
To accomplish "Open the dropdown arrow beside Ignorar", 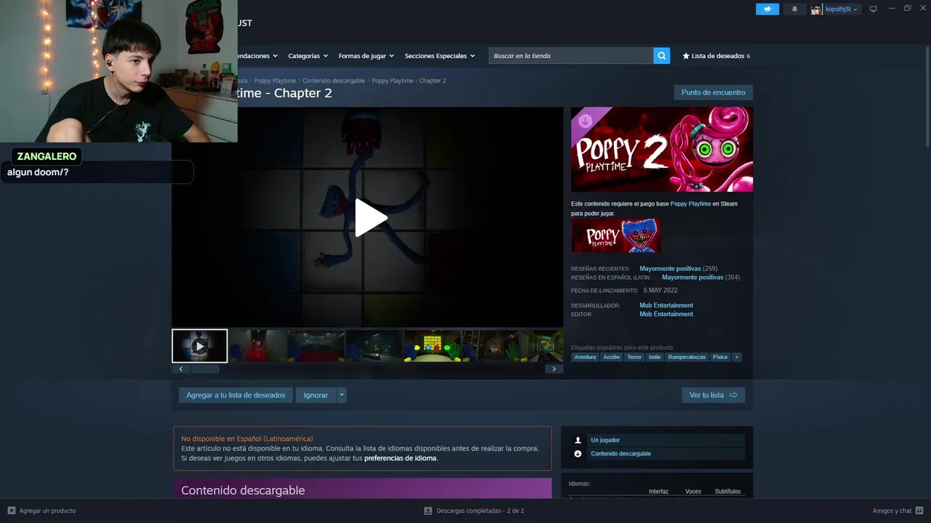I will coord(342,395).
